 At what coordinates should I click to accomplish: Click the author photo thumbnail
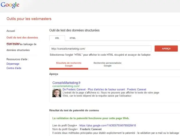(57, 93)
